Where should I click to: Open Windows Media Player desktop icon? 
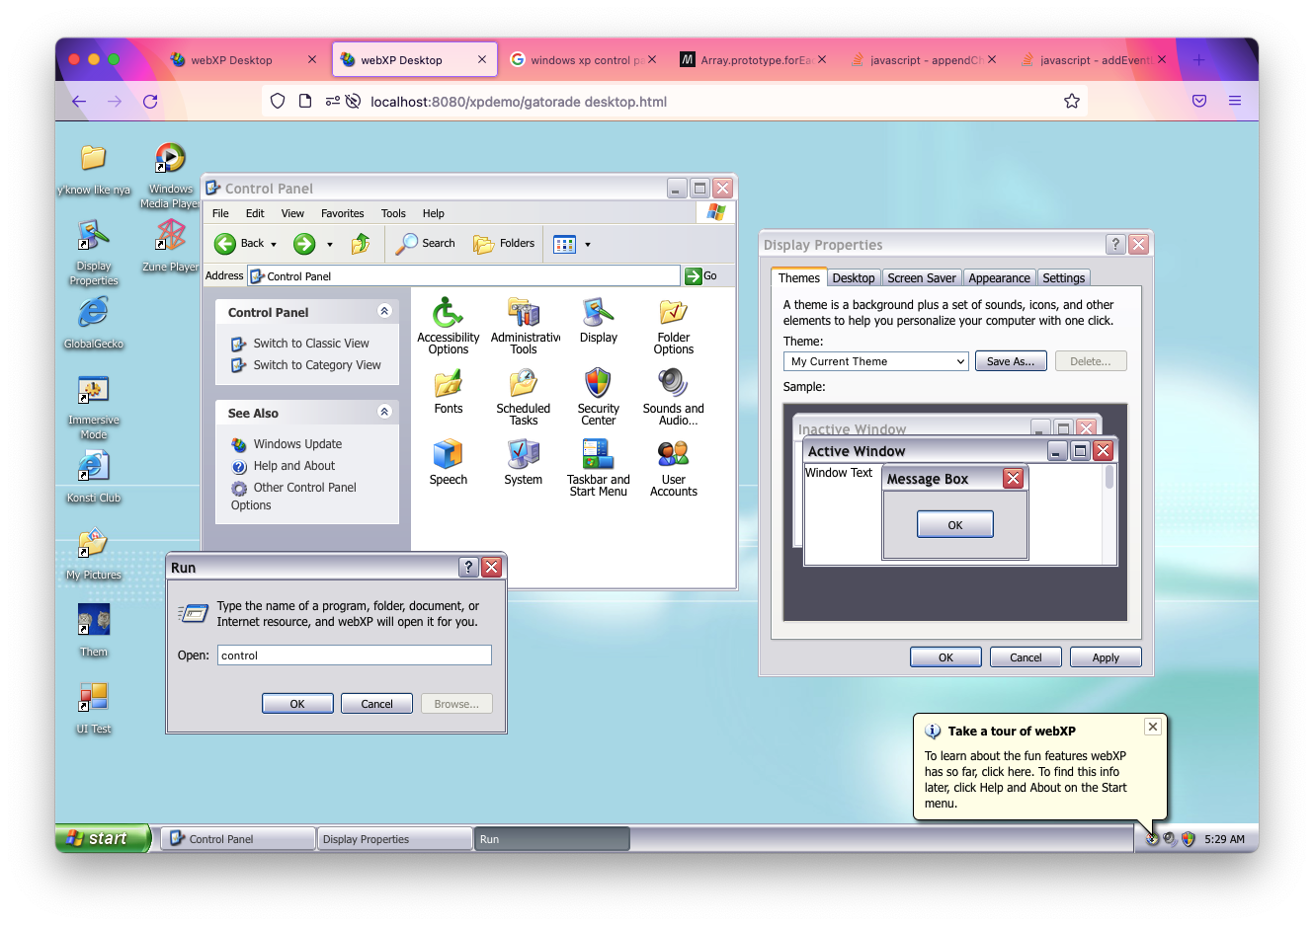170,160
